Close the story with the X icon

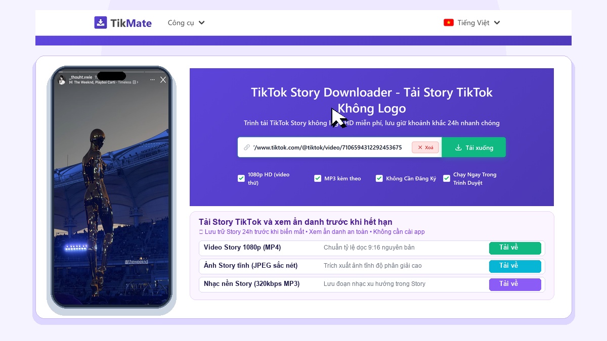tap(163, 80)
